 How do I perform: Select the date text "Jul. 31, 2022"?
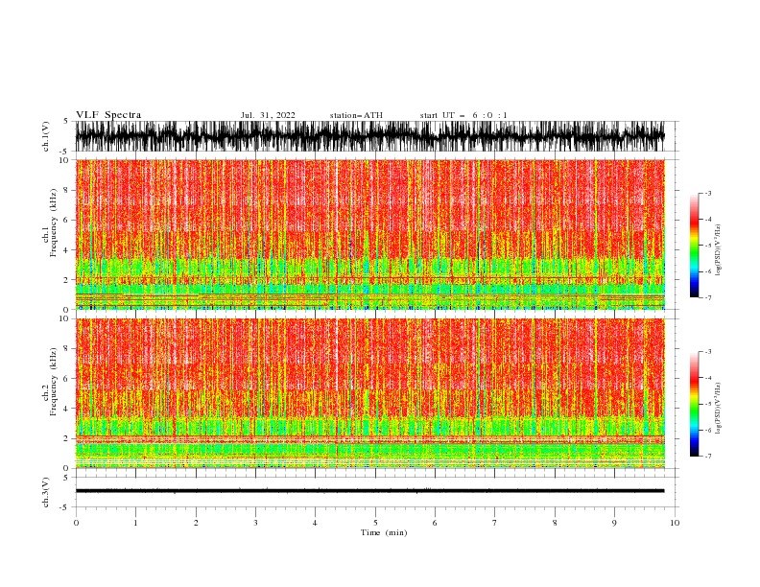pos(268,115)
